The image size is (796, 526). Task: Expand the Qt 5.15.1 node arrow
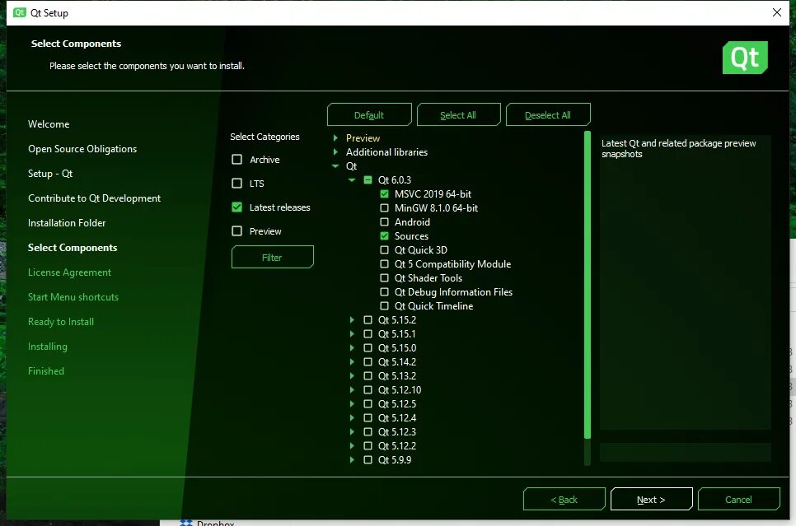coord(352,333)
